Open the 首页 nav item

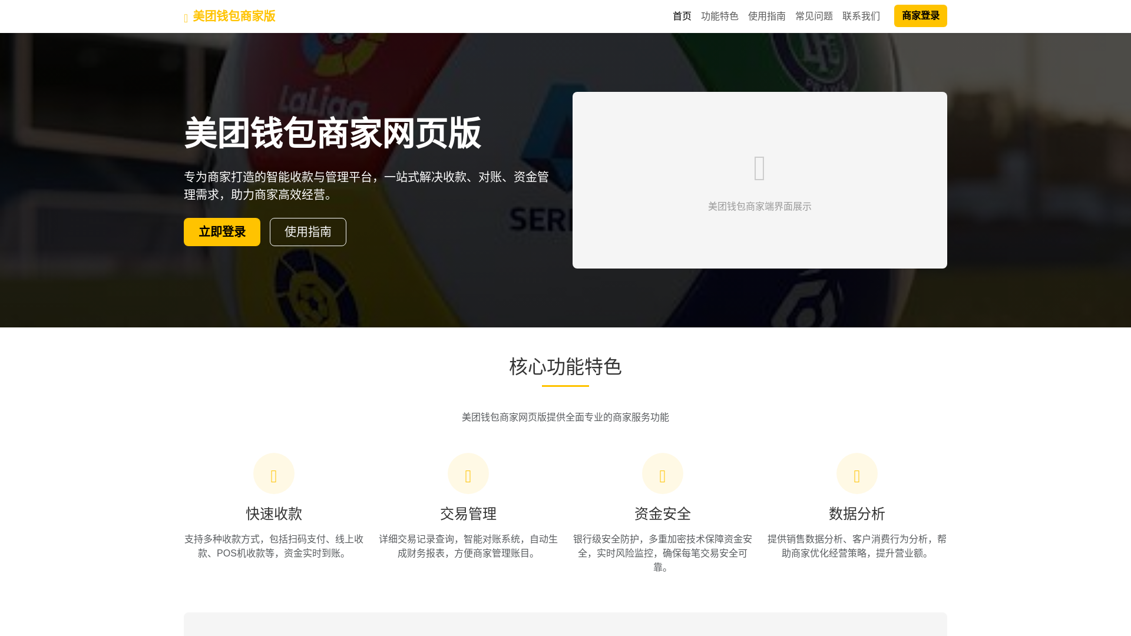coord(682,16)
